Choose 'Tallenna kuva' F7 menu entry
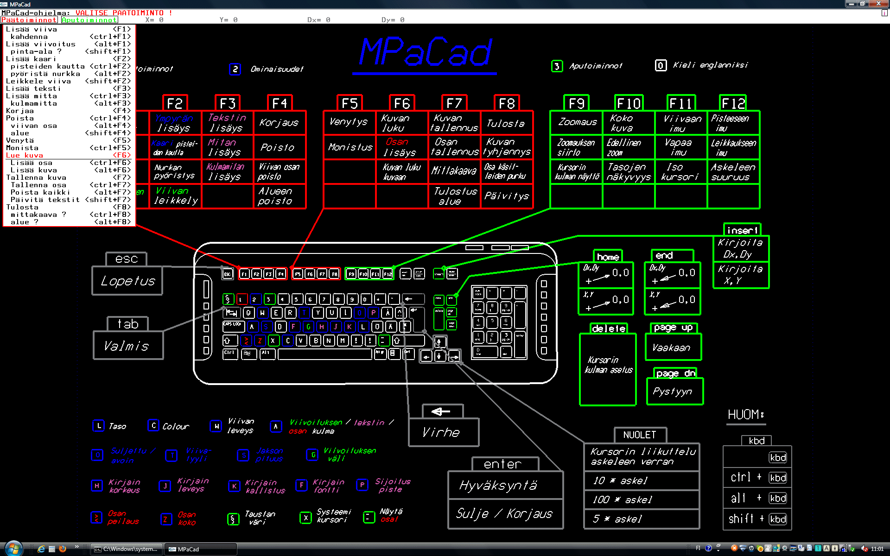Screen dimensions: 890x556 point(69,177)
